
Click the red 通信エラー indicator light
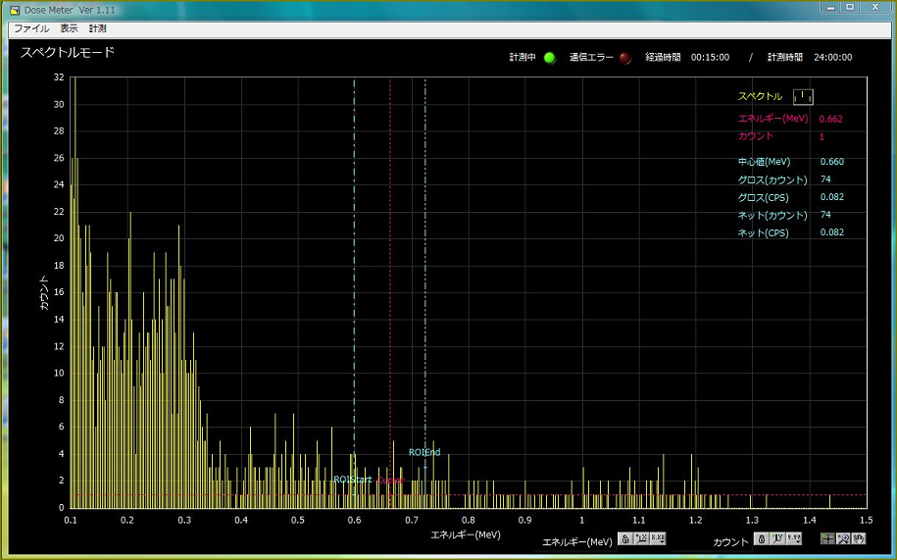[x=625, y=57]
